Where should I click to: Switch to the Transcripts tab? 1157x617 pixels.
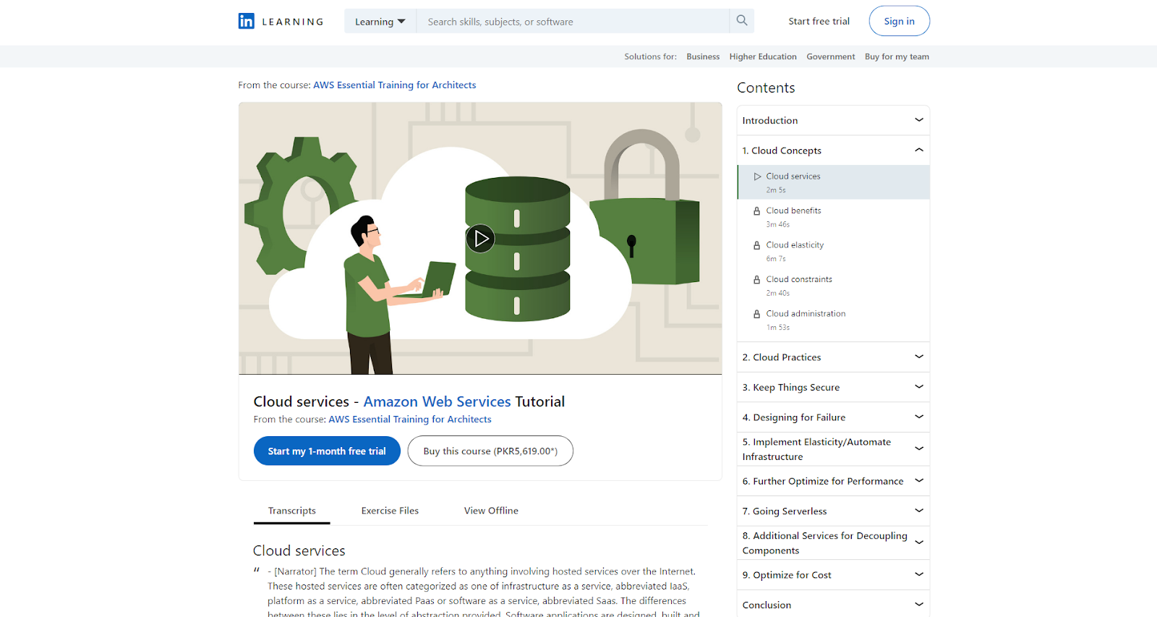click(292, 511)
